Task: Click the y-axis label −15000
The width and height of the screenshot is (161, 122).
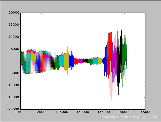Action: [13, 97]
